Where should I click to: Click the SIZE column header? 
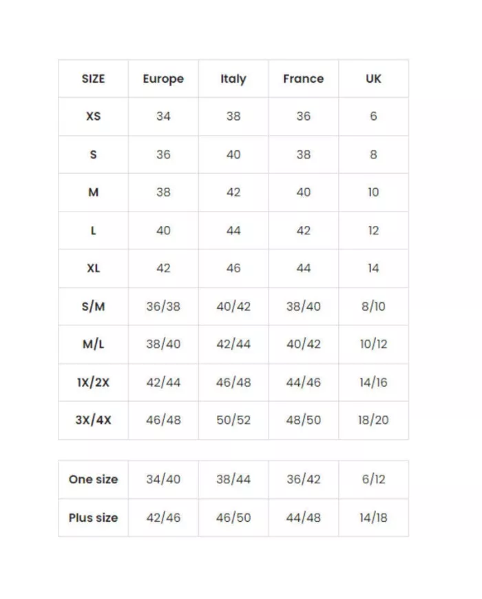coord(93,79)
